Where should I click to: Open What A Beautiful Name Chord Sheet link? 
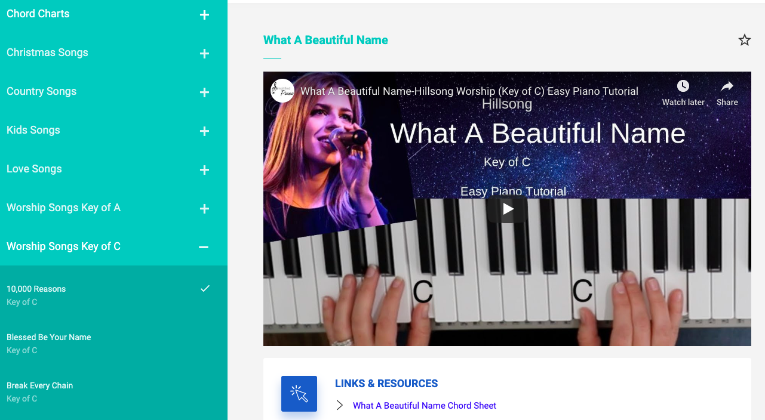coord(425,406)
